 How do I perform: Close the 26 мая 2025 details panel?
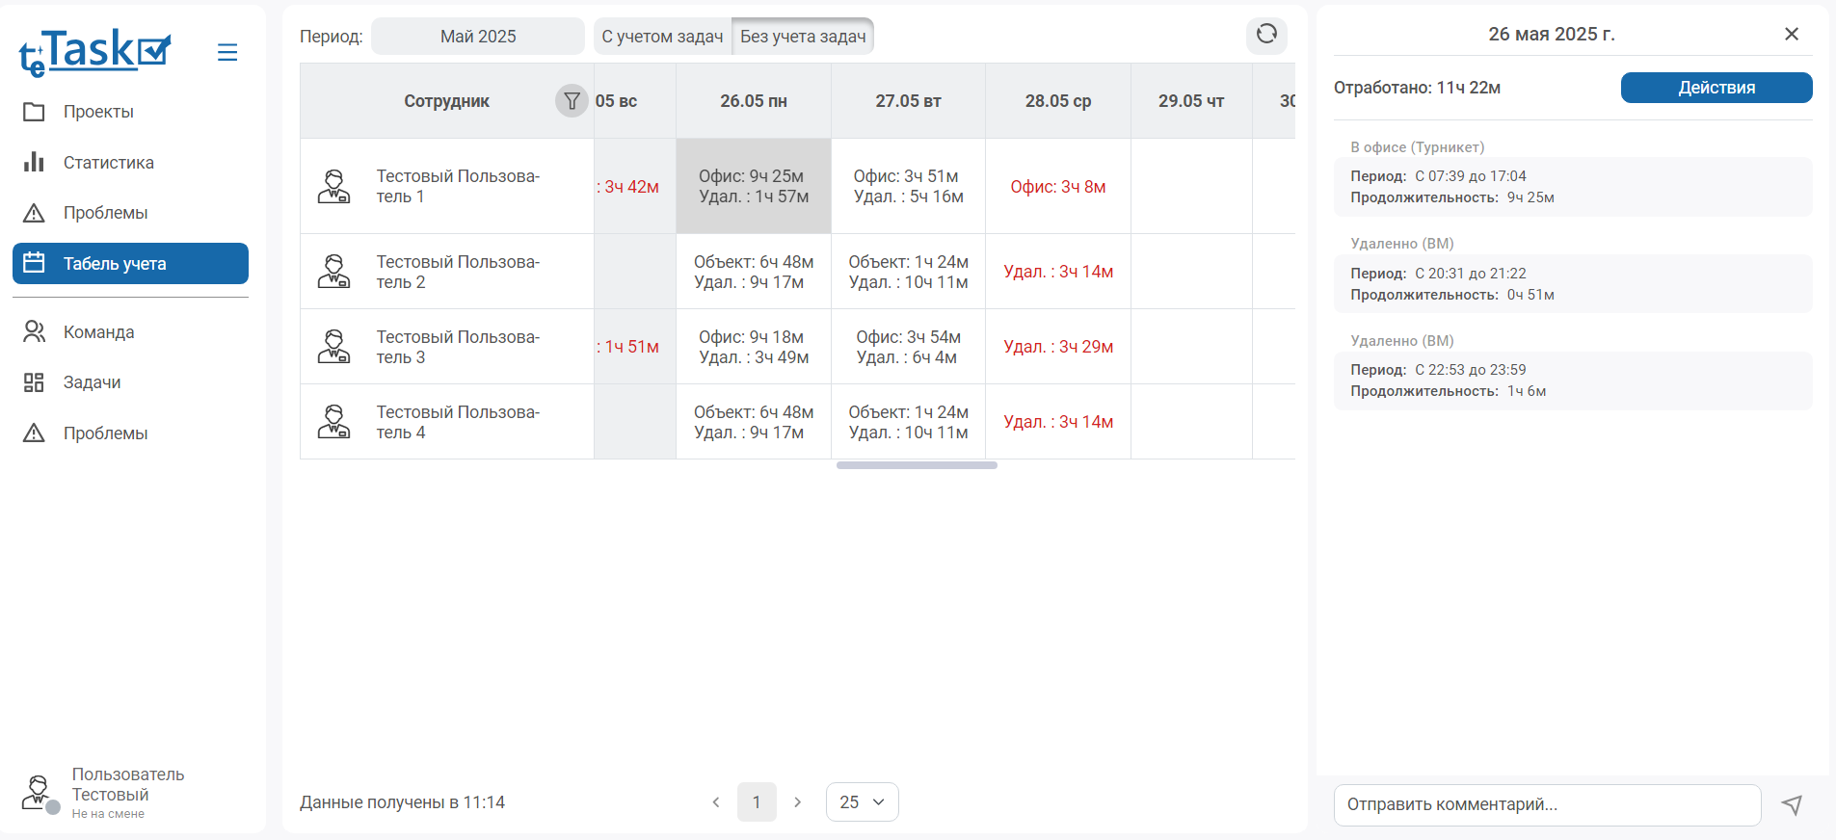pyautogui.click(x=1792, y=34)
